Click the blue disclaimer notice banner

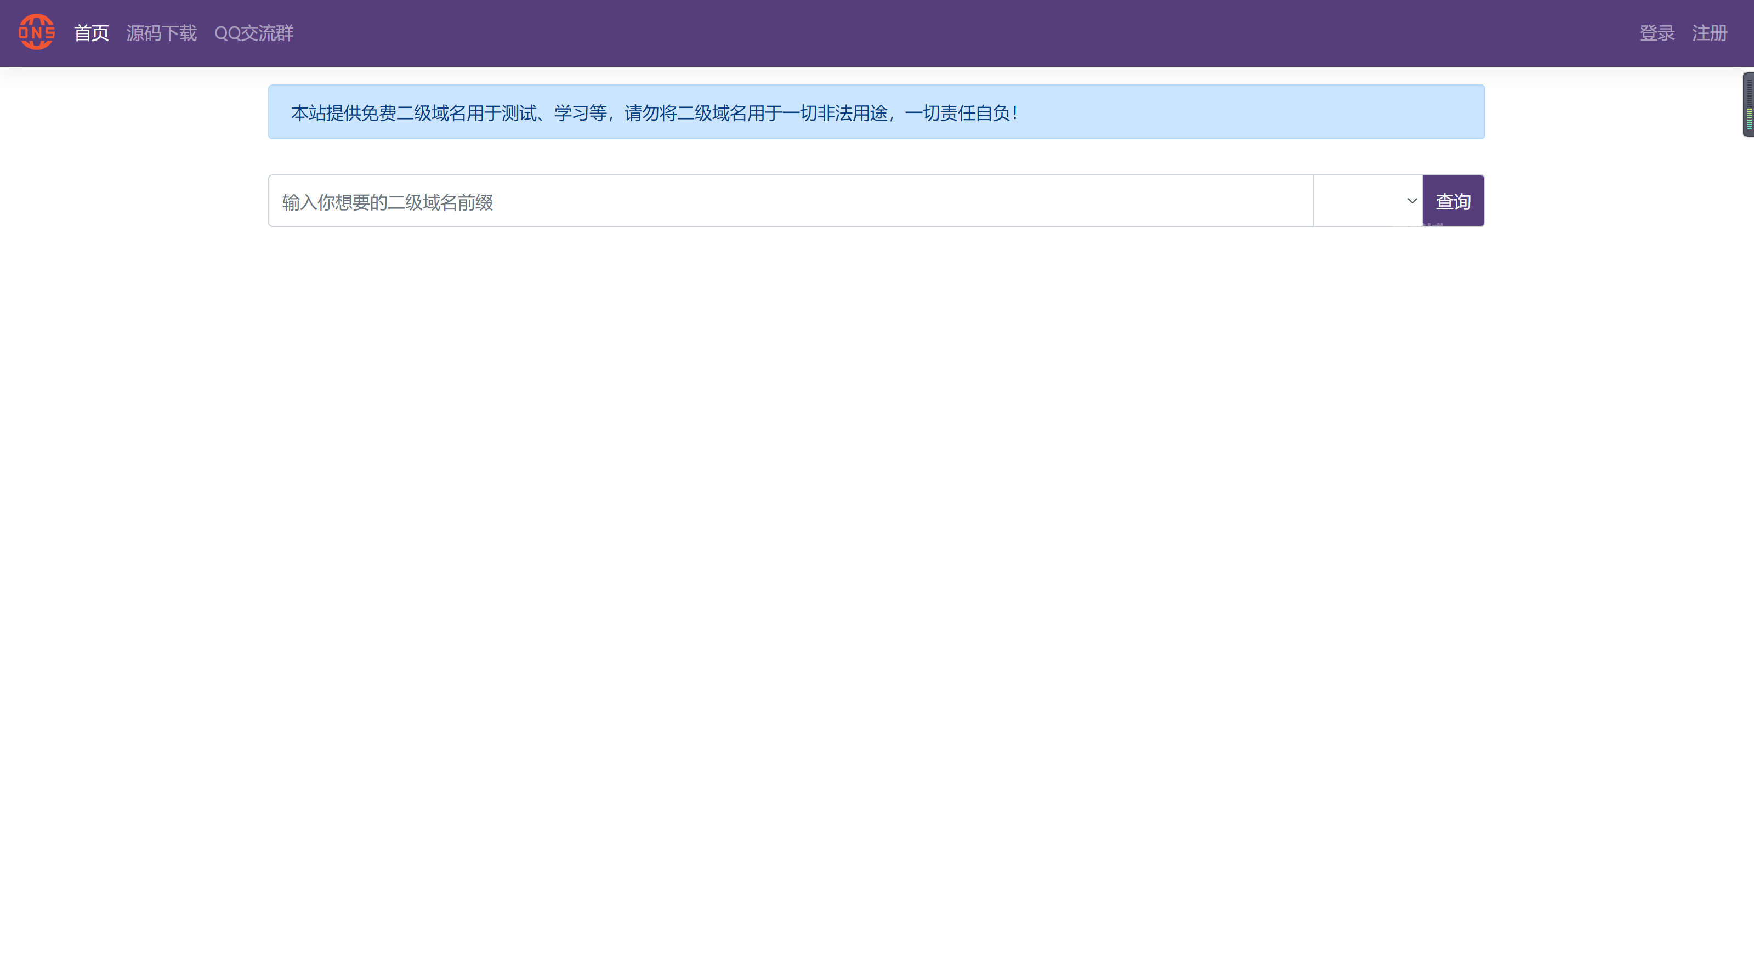coord(876,112)
